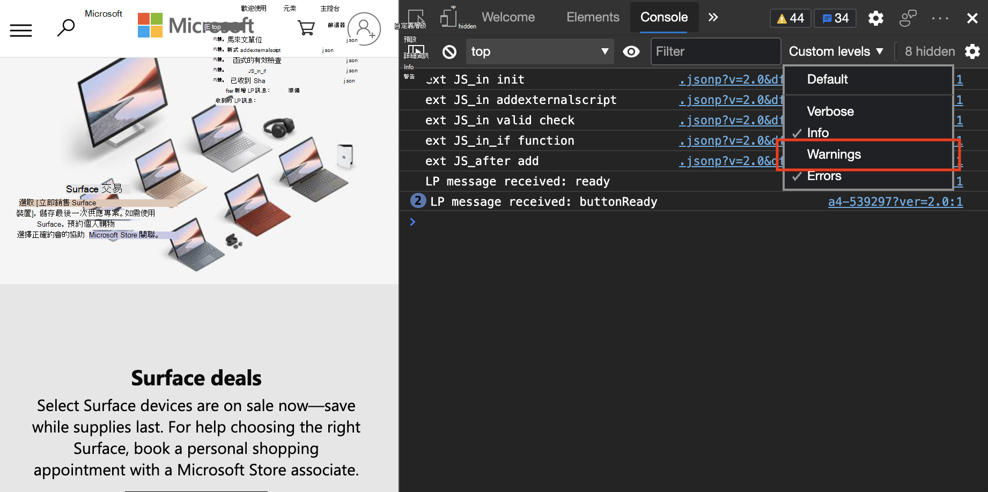Collapse the Custom levels dropdown

pos(836,51)
